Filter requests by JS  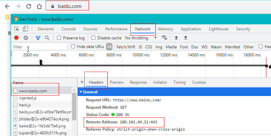coord(140,47)
